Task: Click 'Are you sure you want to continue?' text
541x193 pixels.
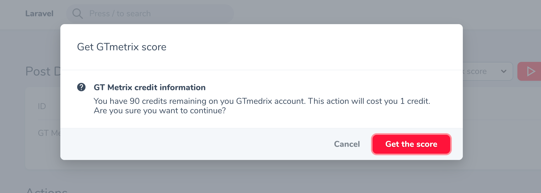Action: coord(160,111)
